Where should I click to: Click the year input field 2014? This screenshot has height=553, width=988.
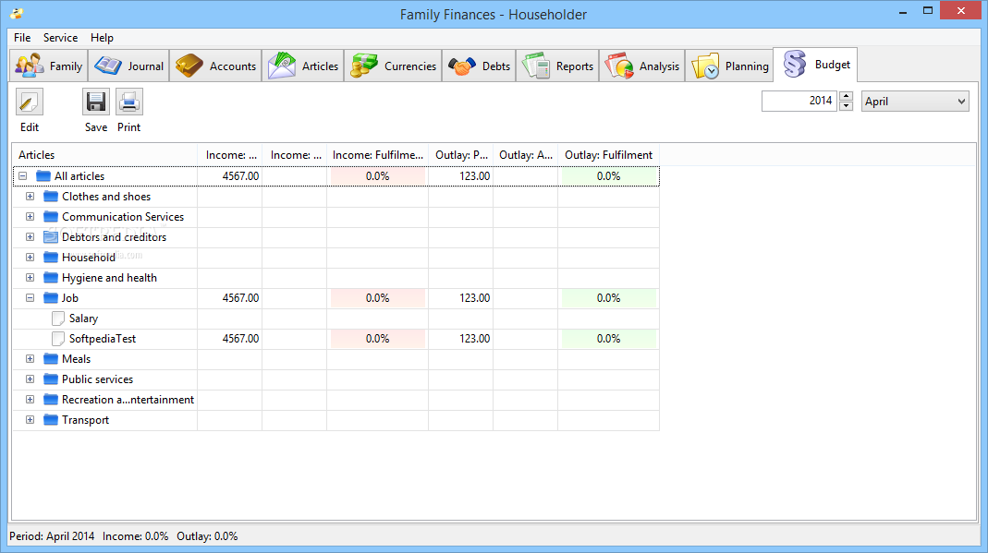click(x=799, y=101)
